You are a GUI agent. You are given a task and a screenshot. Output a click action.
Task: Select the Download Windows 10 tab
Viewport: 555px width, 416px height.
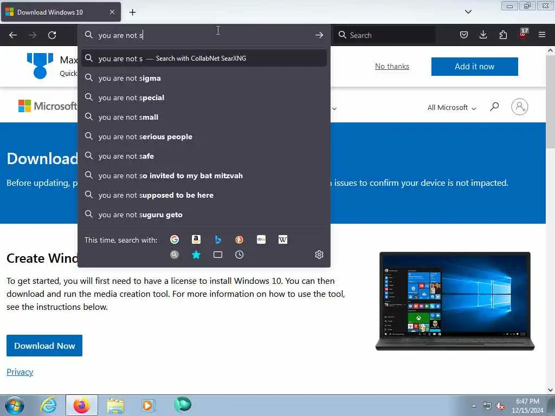[x=61, y=12]
